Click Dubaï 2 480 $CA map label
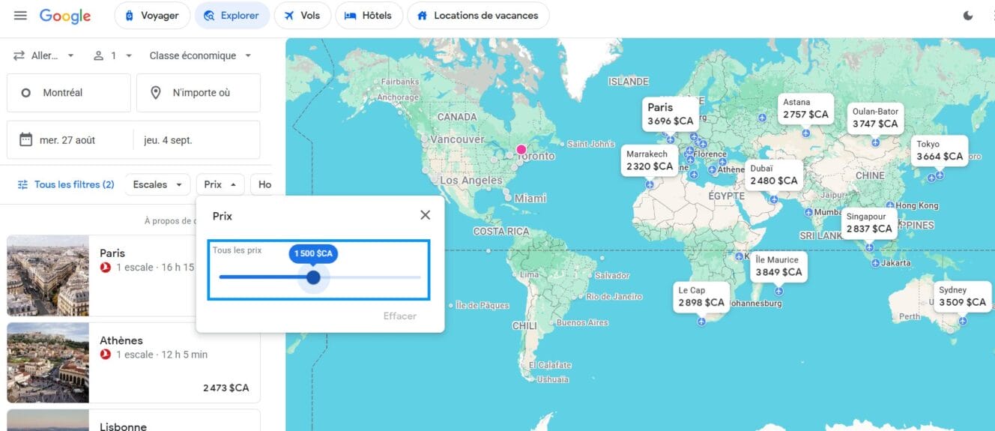 click(774, 175)
